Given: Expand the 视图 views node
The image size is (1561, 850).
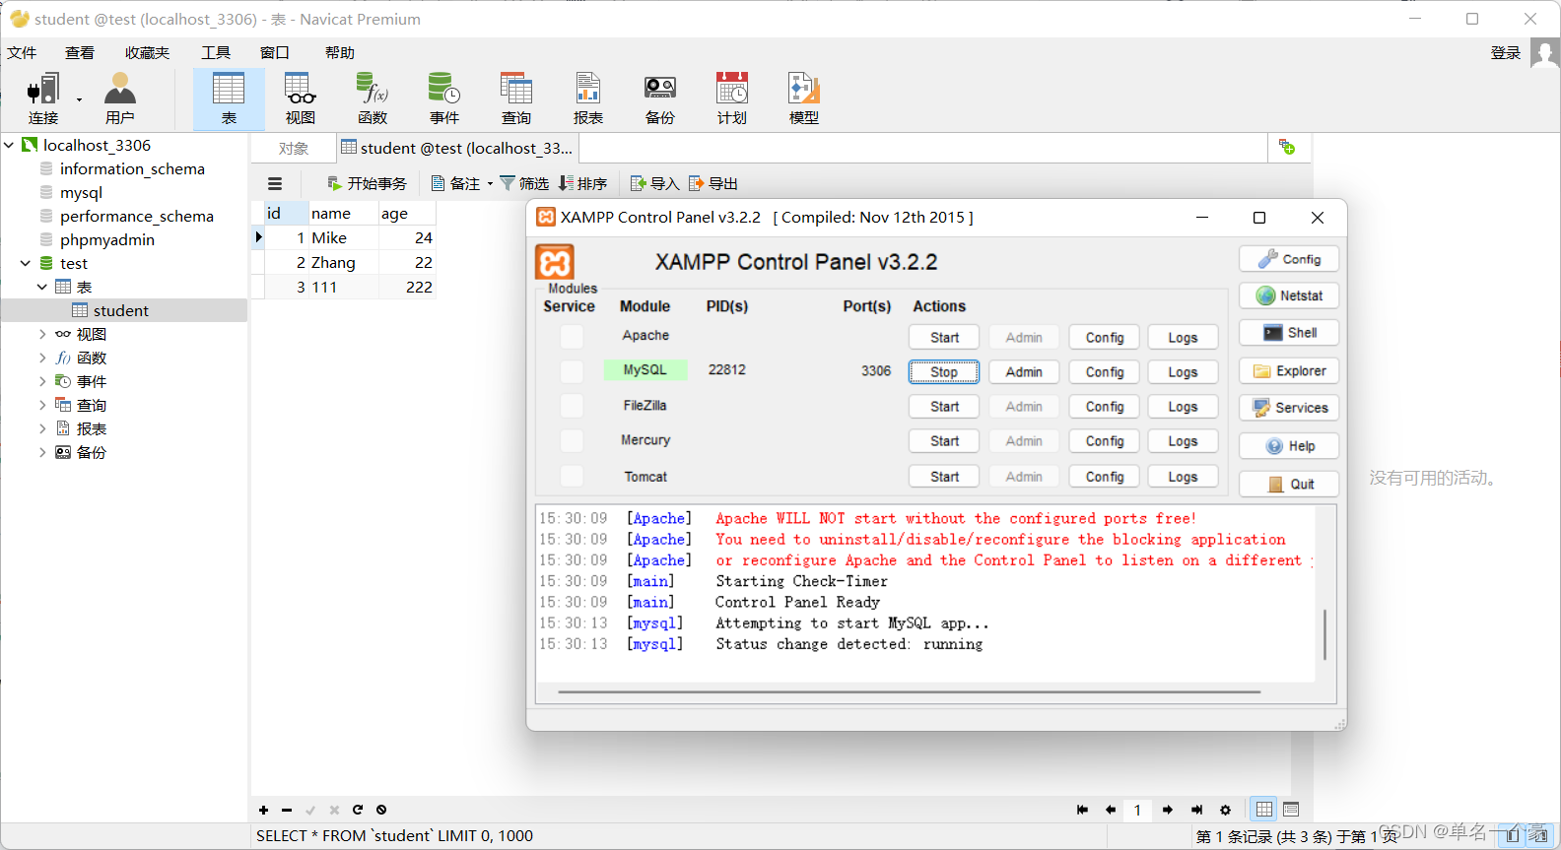Looking at the screenshot, I should (x=42, y=334).
